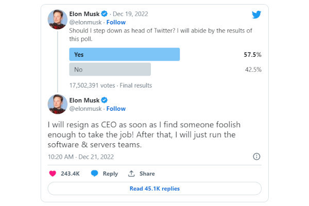Click verified badge on second tweet
The height and width of the screenshot is (206, 309).
coord(104,100)
